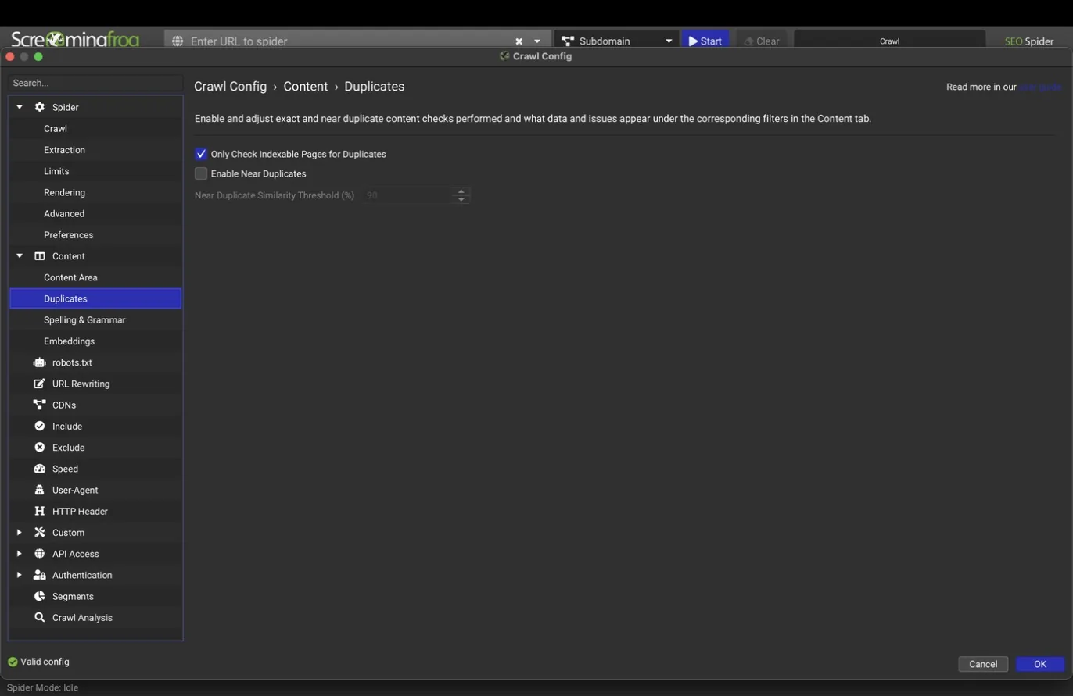1073x696 pixels.
Task: Click the Crawl Config breadcrumb title
Action: (x=230, y=87)
